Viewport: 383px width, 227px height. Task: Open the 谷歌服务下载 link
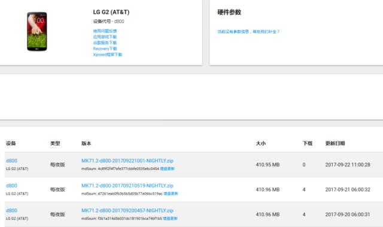(x=105, y=43)
